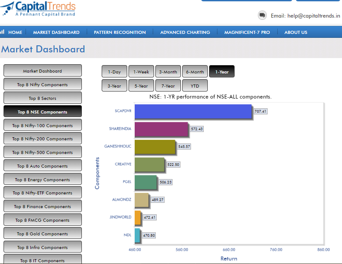Click the 489.27 value label
Image resolution: width=342 pixels, height=264 pixels.
click(x=158, y=200)
